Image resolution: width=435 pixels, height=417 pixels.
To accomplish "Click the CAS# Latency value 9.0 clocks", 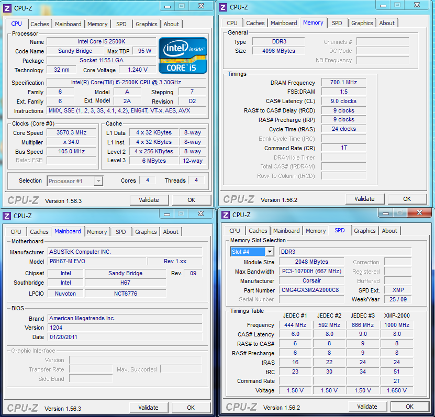I will click(343, 101).
